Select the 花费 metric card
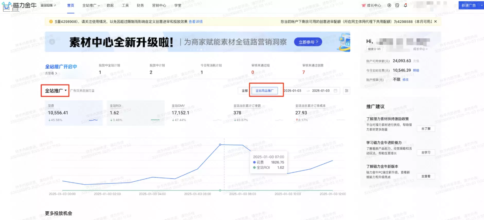Viewport: 484px width, 220px height. pyautogui.click(x=74, y=113)
